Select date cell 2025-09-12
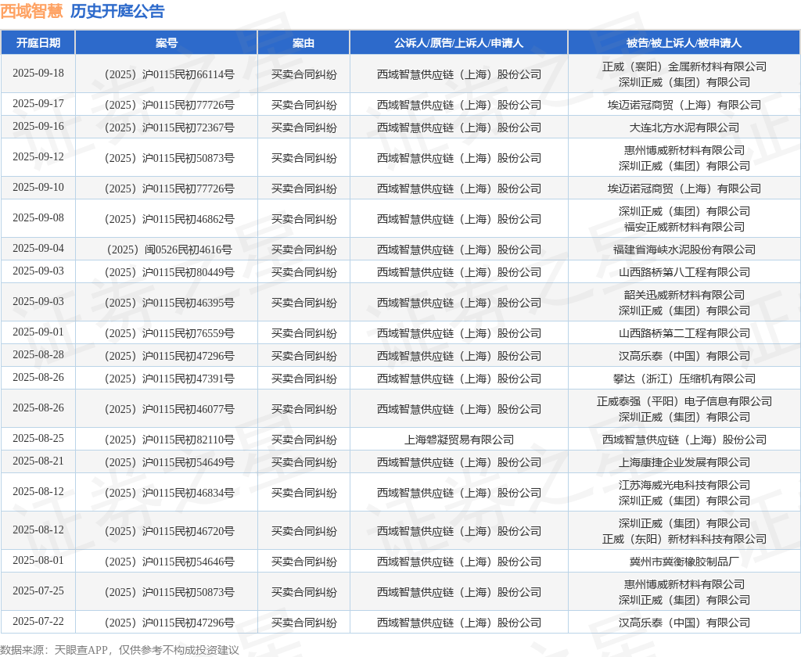 coord(38,157)
